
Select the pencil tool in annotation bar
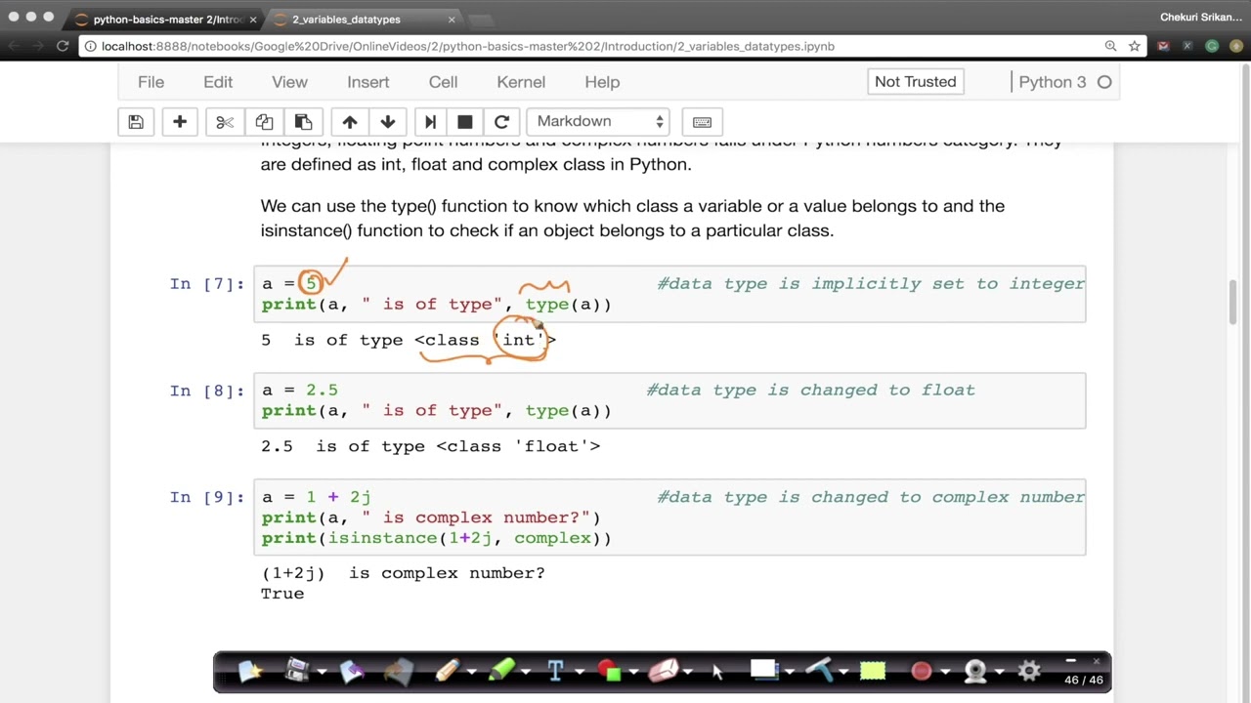(x=447, y=671)
